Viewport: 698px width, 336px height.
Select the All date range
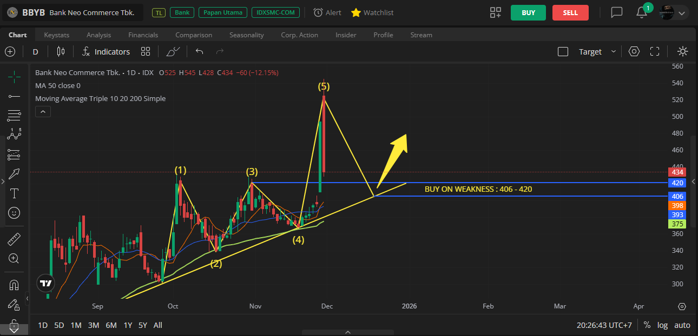[158, 325]
